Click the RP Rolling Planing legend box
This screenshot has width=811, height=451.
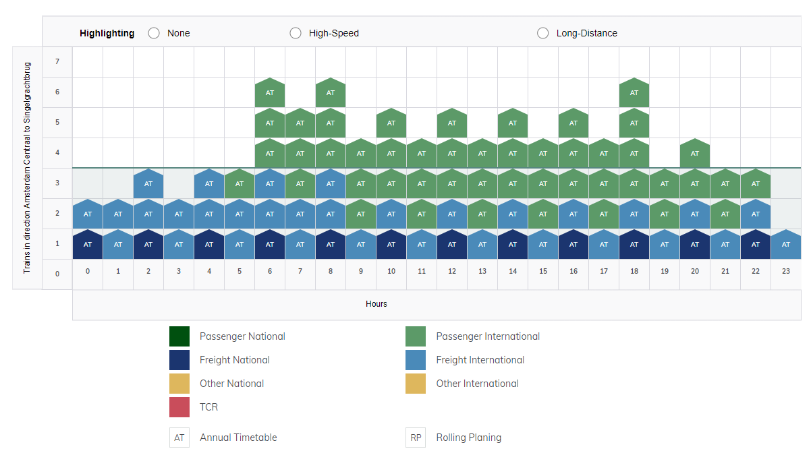(x=416, y=438)
